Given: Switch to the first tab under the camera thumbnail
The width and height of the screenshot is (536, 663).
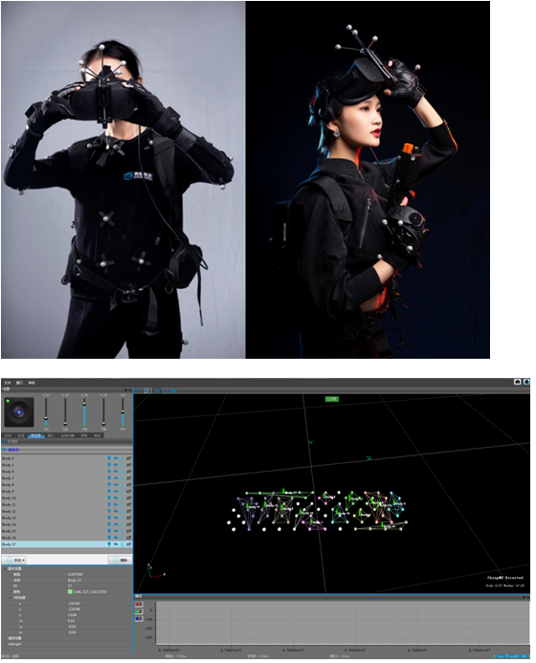Looking at the screenshot, I should pos(8,435).
